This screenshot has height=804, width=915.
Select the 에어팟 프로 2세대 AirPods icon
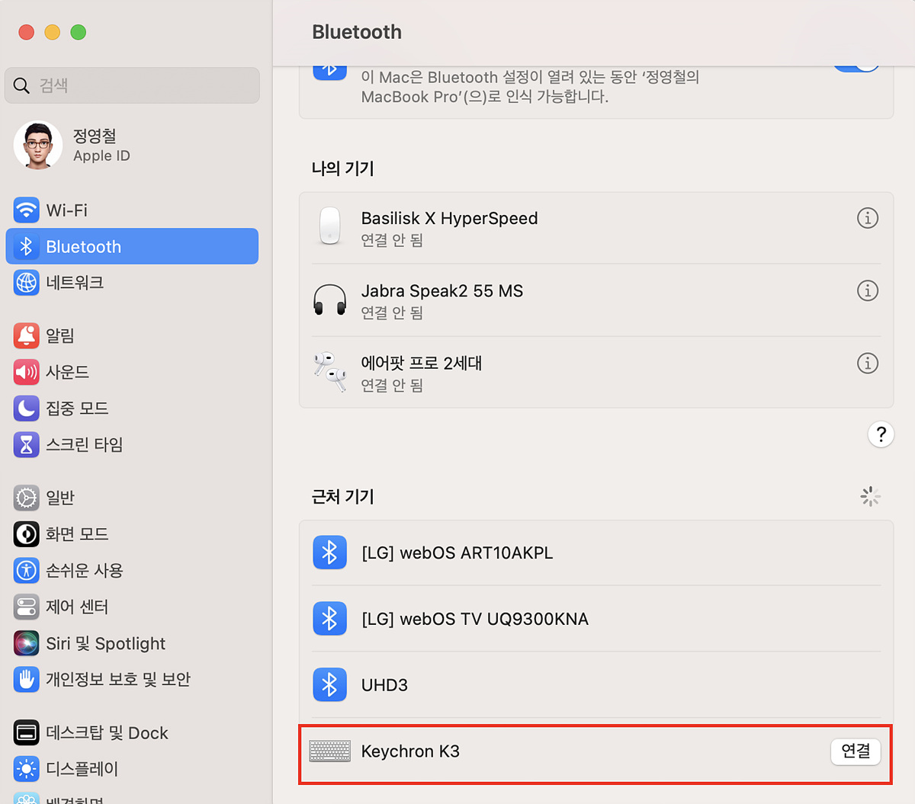[x=330, y=371]
